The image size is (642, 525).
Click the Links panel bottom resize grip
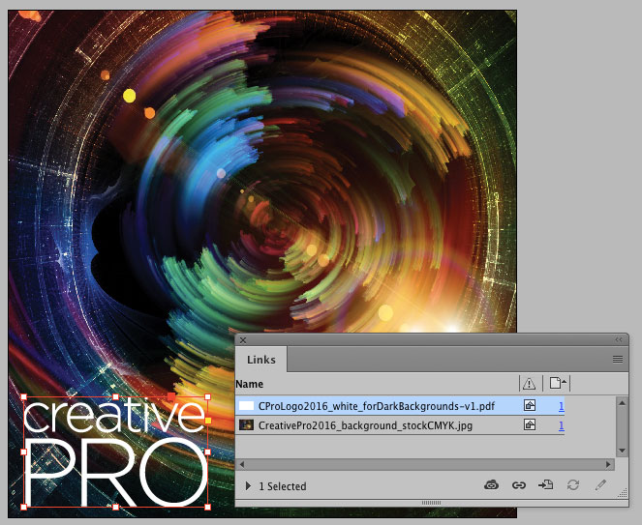(x=431, y=503)
